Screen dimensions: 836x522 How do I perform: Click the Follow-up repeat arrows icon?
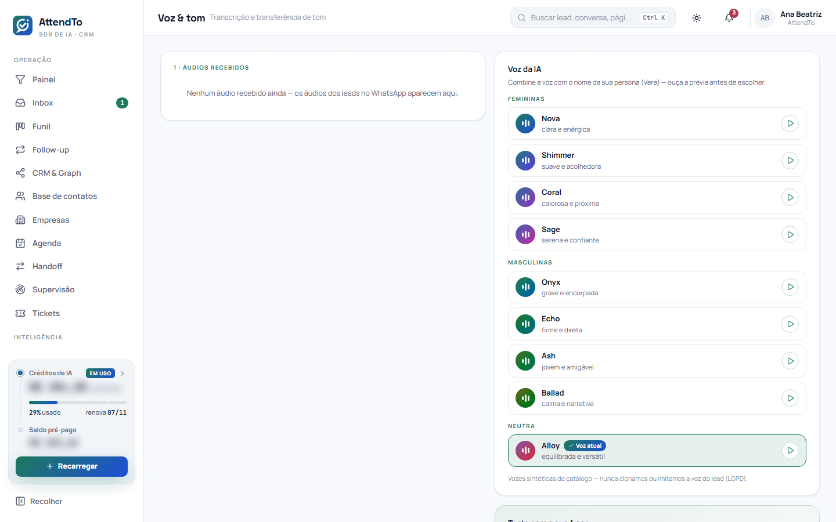click(x=20, y=150)
